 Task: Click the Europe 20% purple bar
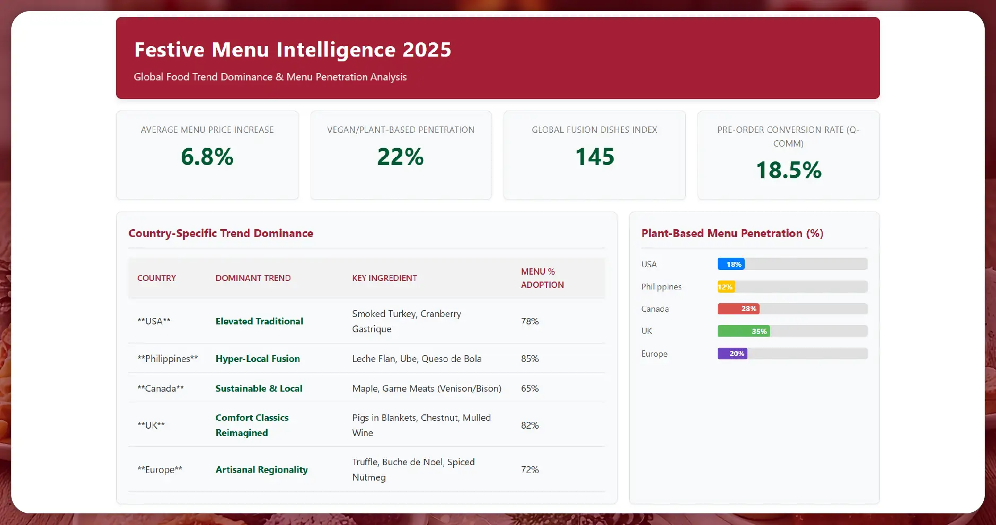(733, 353)
